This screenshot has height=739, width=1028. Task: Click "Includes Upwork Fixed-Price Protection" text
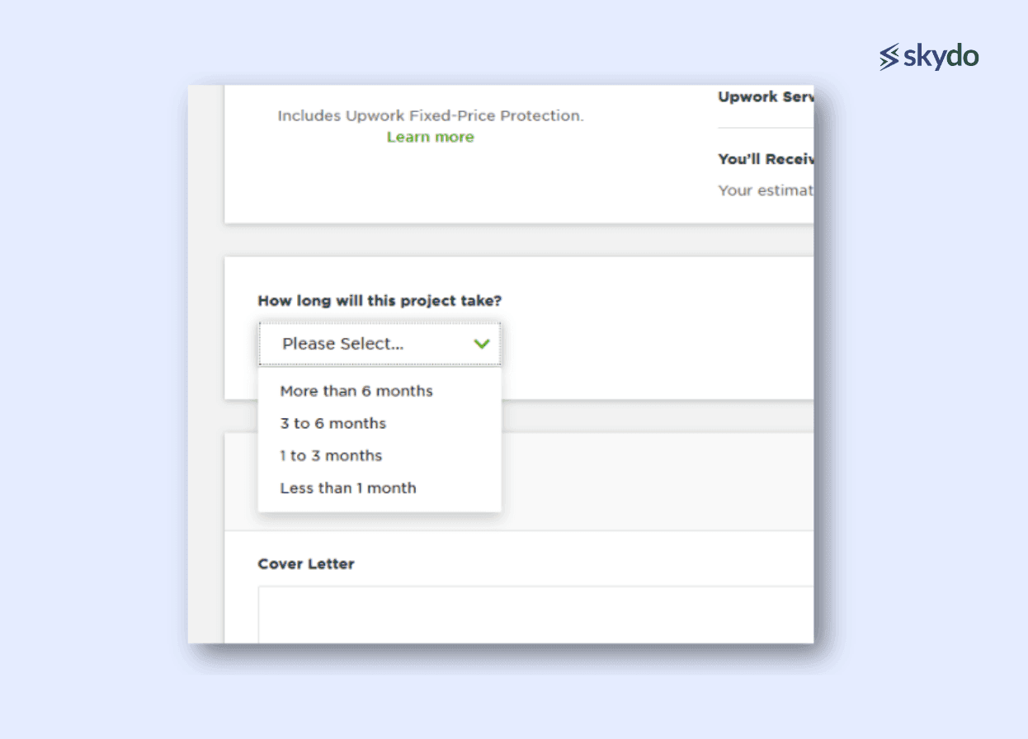[x=430, y=116]
